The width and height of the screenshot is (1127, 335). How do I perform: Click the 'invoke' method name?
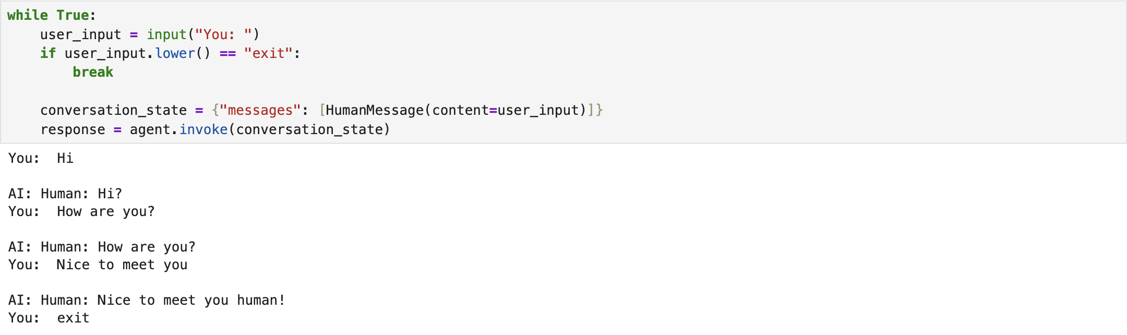coord(203,129)
